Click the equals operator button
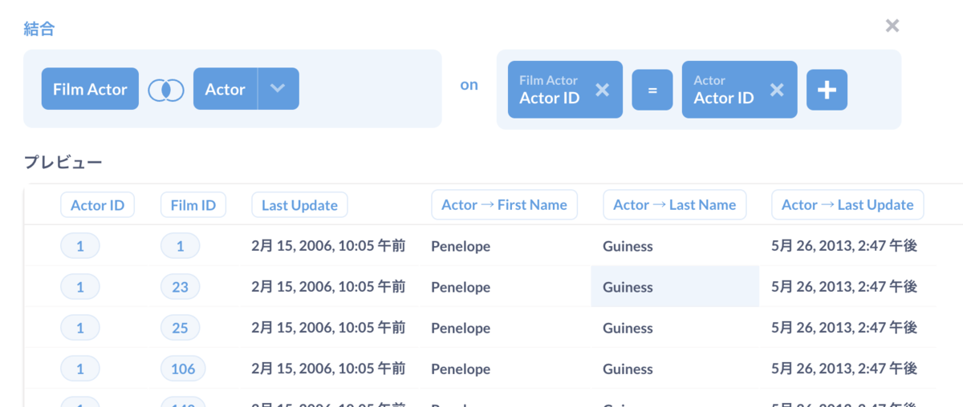Image resolution: width=963 pixels, height=407 pixels. tap(652, 90)
